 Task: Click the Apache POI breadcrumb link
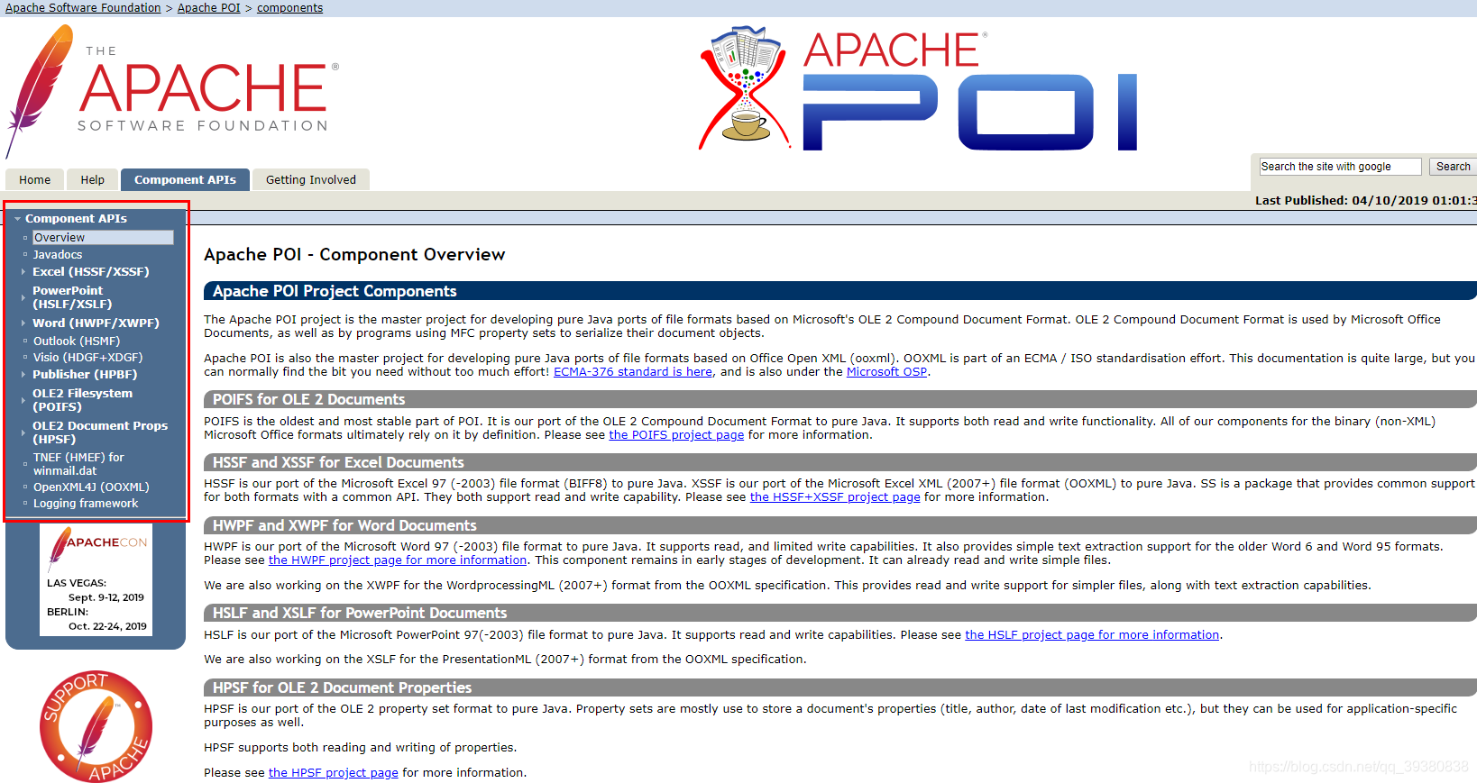(209, 8)
